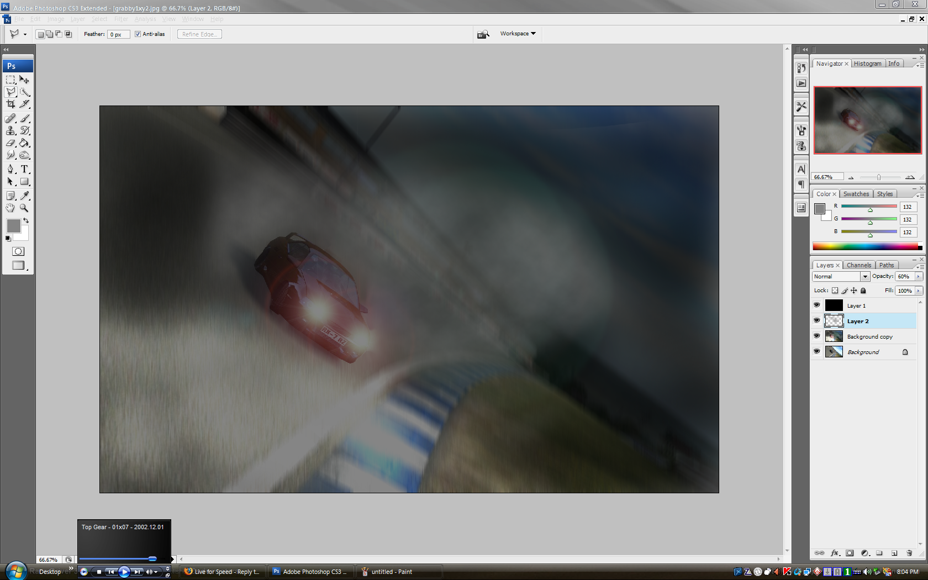Select the Eyedropper tool
Screen dimensions: 928x580
tap(24, 196)
